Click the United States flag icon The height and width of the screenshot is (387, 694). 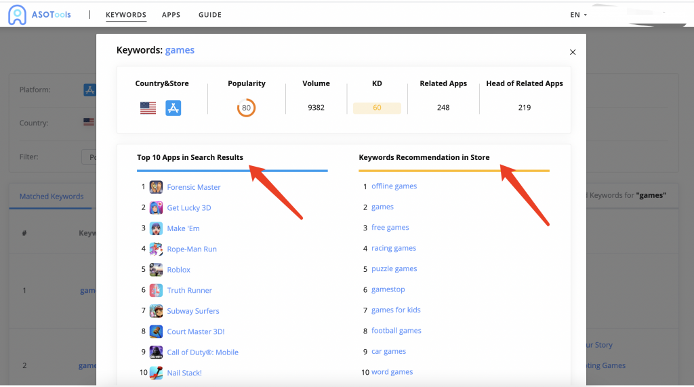pyautogui.click(x=148, y=108)
